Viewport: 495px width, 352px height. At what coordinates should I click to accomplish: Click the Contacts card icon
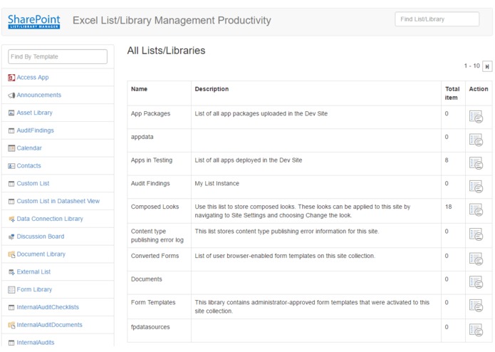(11, 166)
